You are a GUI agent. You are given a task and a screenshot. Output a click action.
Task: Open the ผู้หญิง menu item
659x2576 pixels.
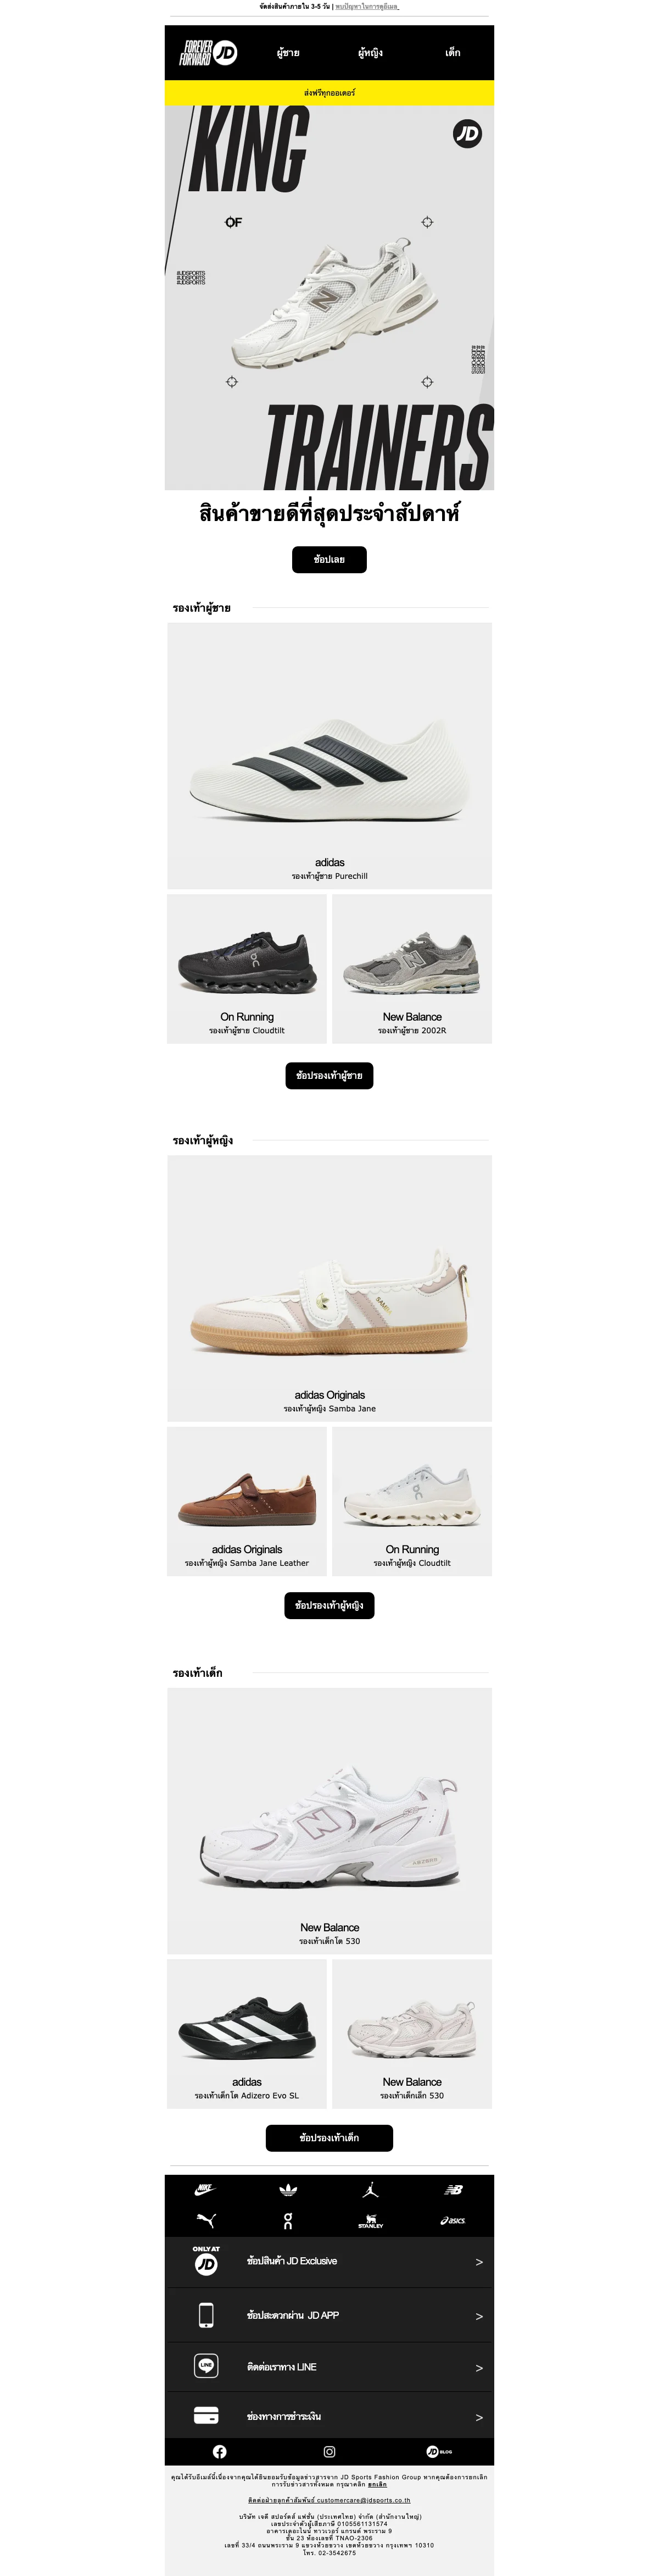coord(371,52)
